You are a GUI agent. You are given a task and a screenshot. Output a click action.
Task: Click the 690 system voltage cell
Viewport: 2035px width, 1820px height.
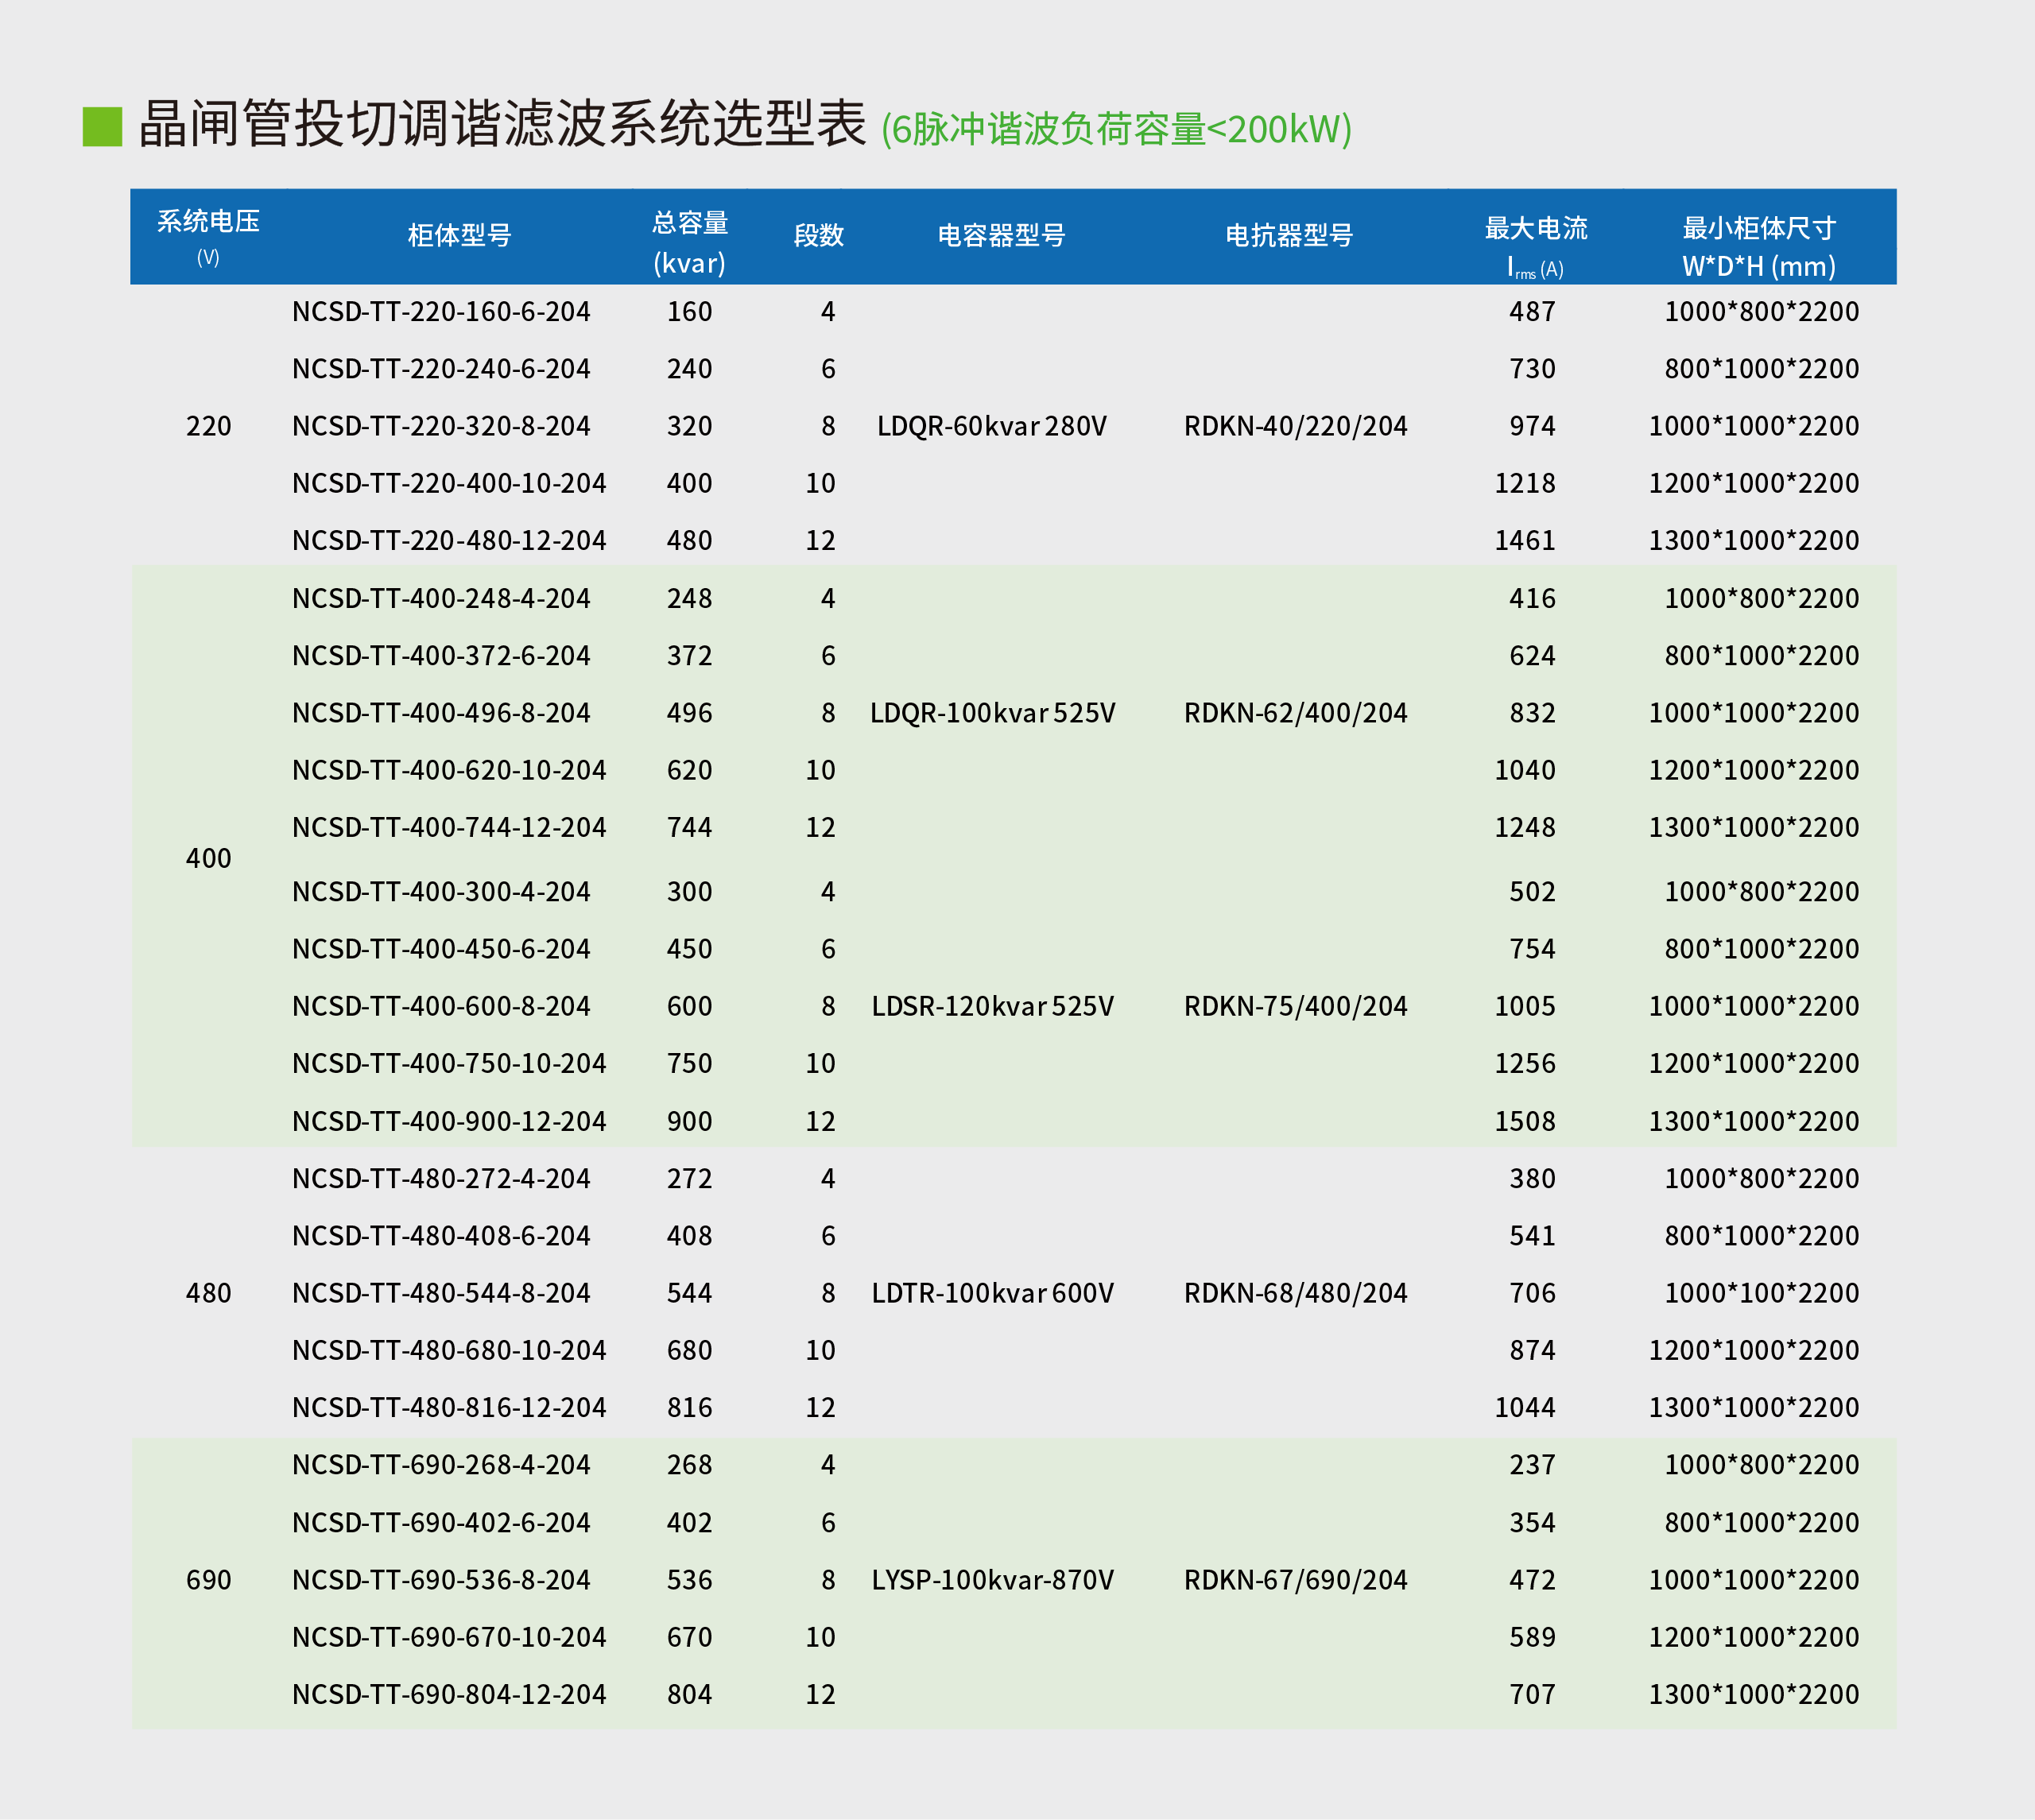[x=208, y=1580]
